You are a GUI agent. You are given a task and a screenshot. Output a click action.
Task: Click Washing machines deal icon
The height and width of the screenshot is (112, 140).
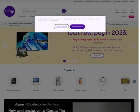[14, 81]
